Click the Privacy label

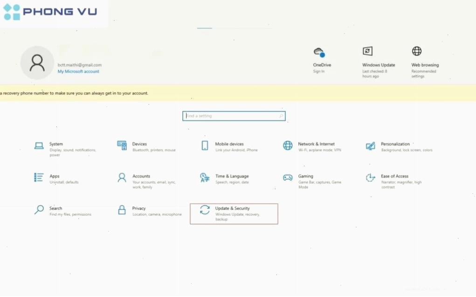coord(139,208)
